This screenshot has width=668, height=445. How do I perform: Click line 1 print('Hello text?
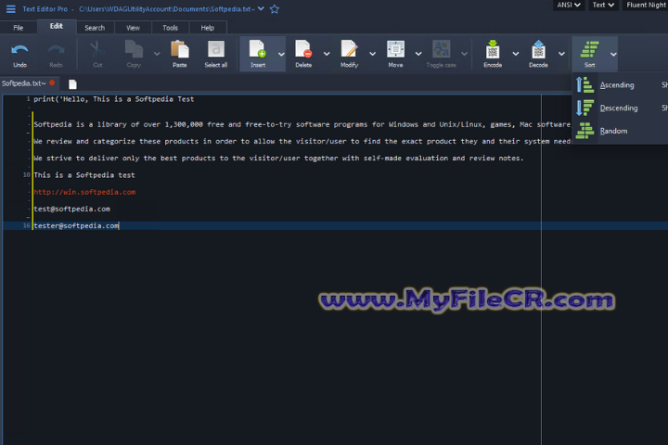(x=114, y=99)
